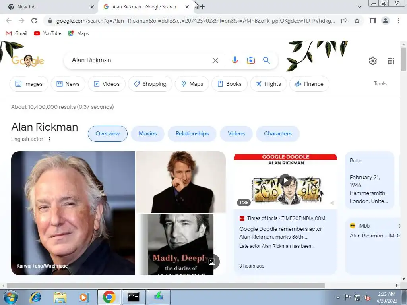
Task: Open a new tab with plus button
Action: pyautogui.click(x=202, y=7)
